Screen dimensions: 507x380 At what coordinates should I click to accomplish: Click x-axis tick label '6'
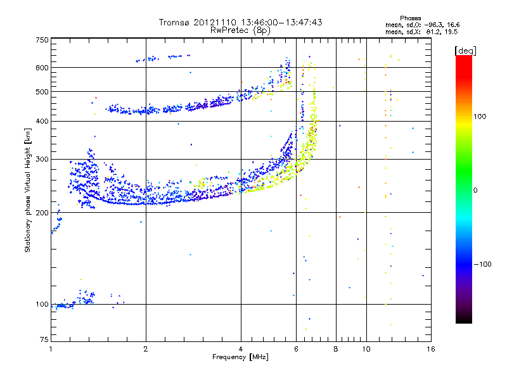296,349
